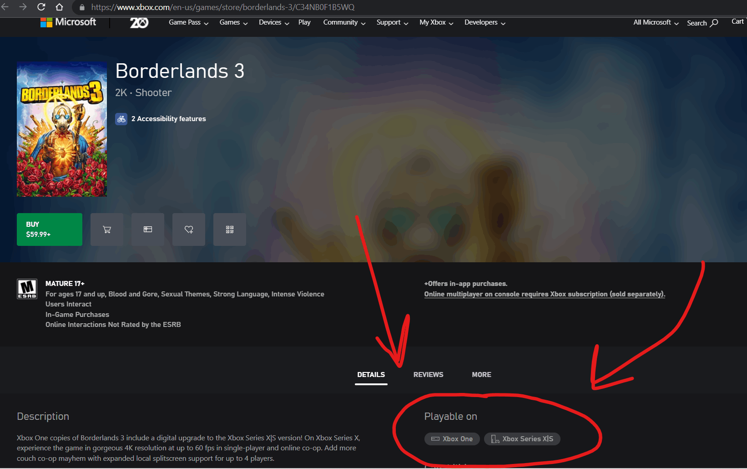Click the Playable on heading

[450, 416]
